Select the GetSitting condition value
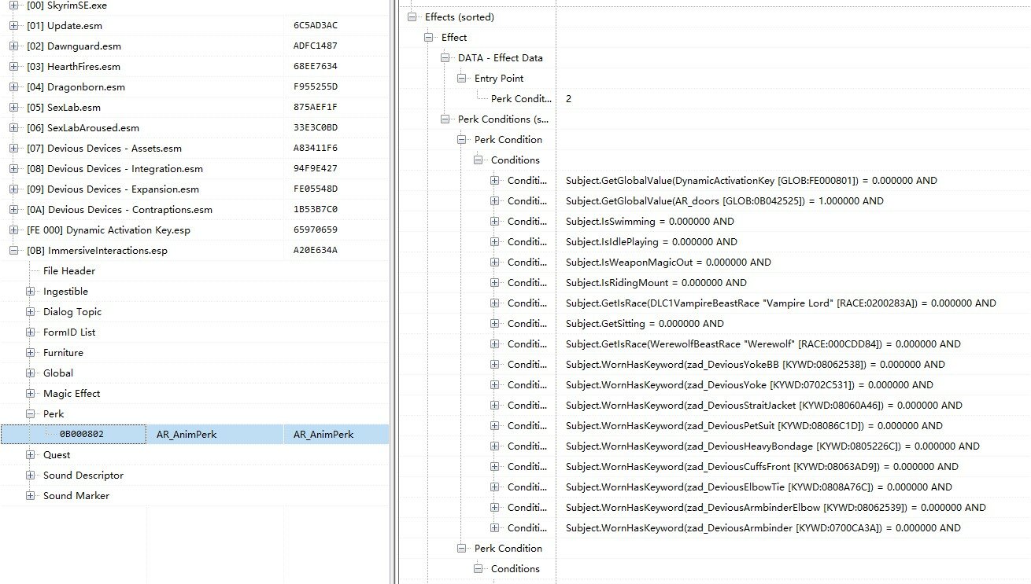1031x584 pixels. [x=645, y=324]
